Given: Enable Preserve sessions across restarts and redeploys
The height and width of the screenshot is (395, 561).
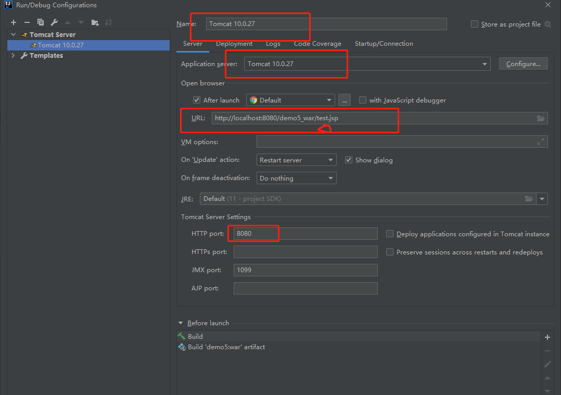Looking at the screenshot, I should [390, 252].
